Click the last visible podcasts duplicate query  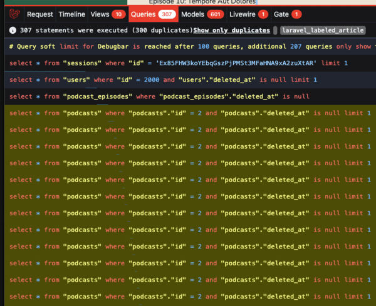(x=190, y=297)
